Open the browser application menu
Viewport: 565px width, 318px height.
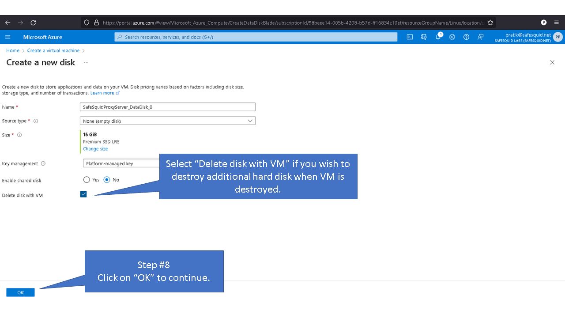click(556, 23)
